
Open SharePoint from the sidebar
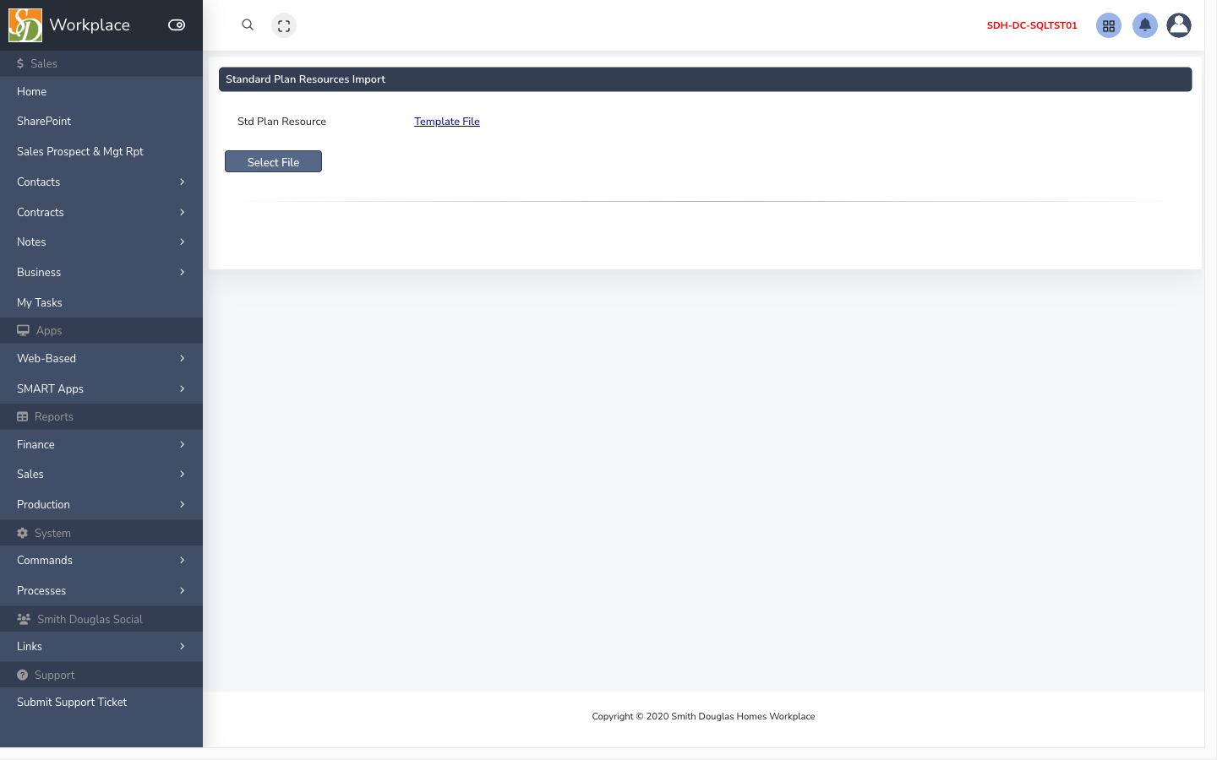(101, 121)
